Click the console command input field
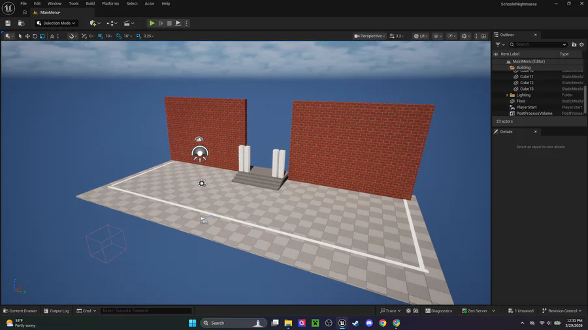This screenshot has height=330, width=588. 146,310
